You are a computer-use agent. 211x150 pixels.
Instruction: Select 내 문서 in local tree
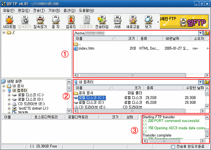tap(18, 86)
